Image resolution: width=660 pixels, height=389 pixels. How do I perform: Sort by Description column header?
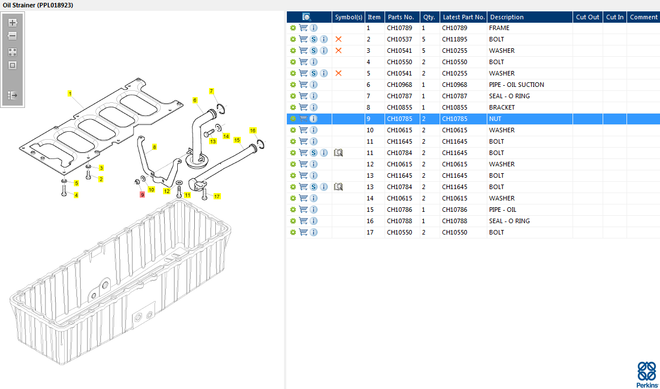click(507, 17)
